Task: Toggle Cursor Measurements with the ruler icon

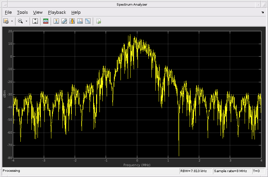Action: point(64,21)
